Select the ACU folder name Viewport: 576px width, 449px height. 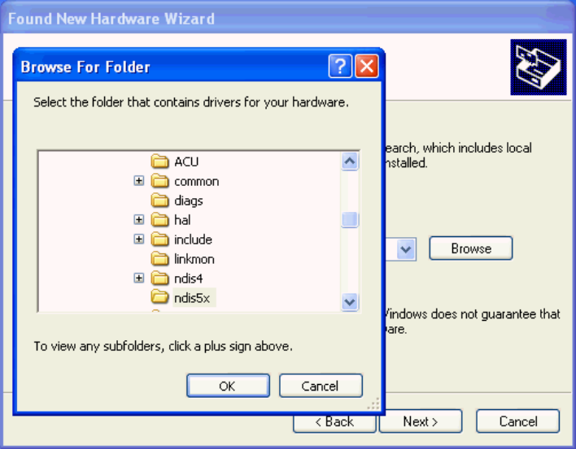tap(186, 162)
